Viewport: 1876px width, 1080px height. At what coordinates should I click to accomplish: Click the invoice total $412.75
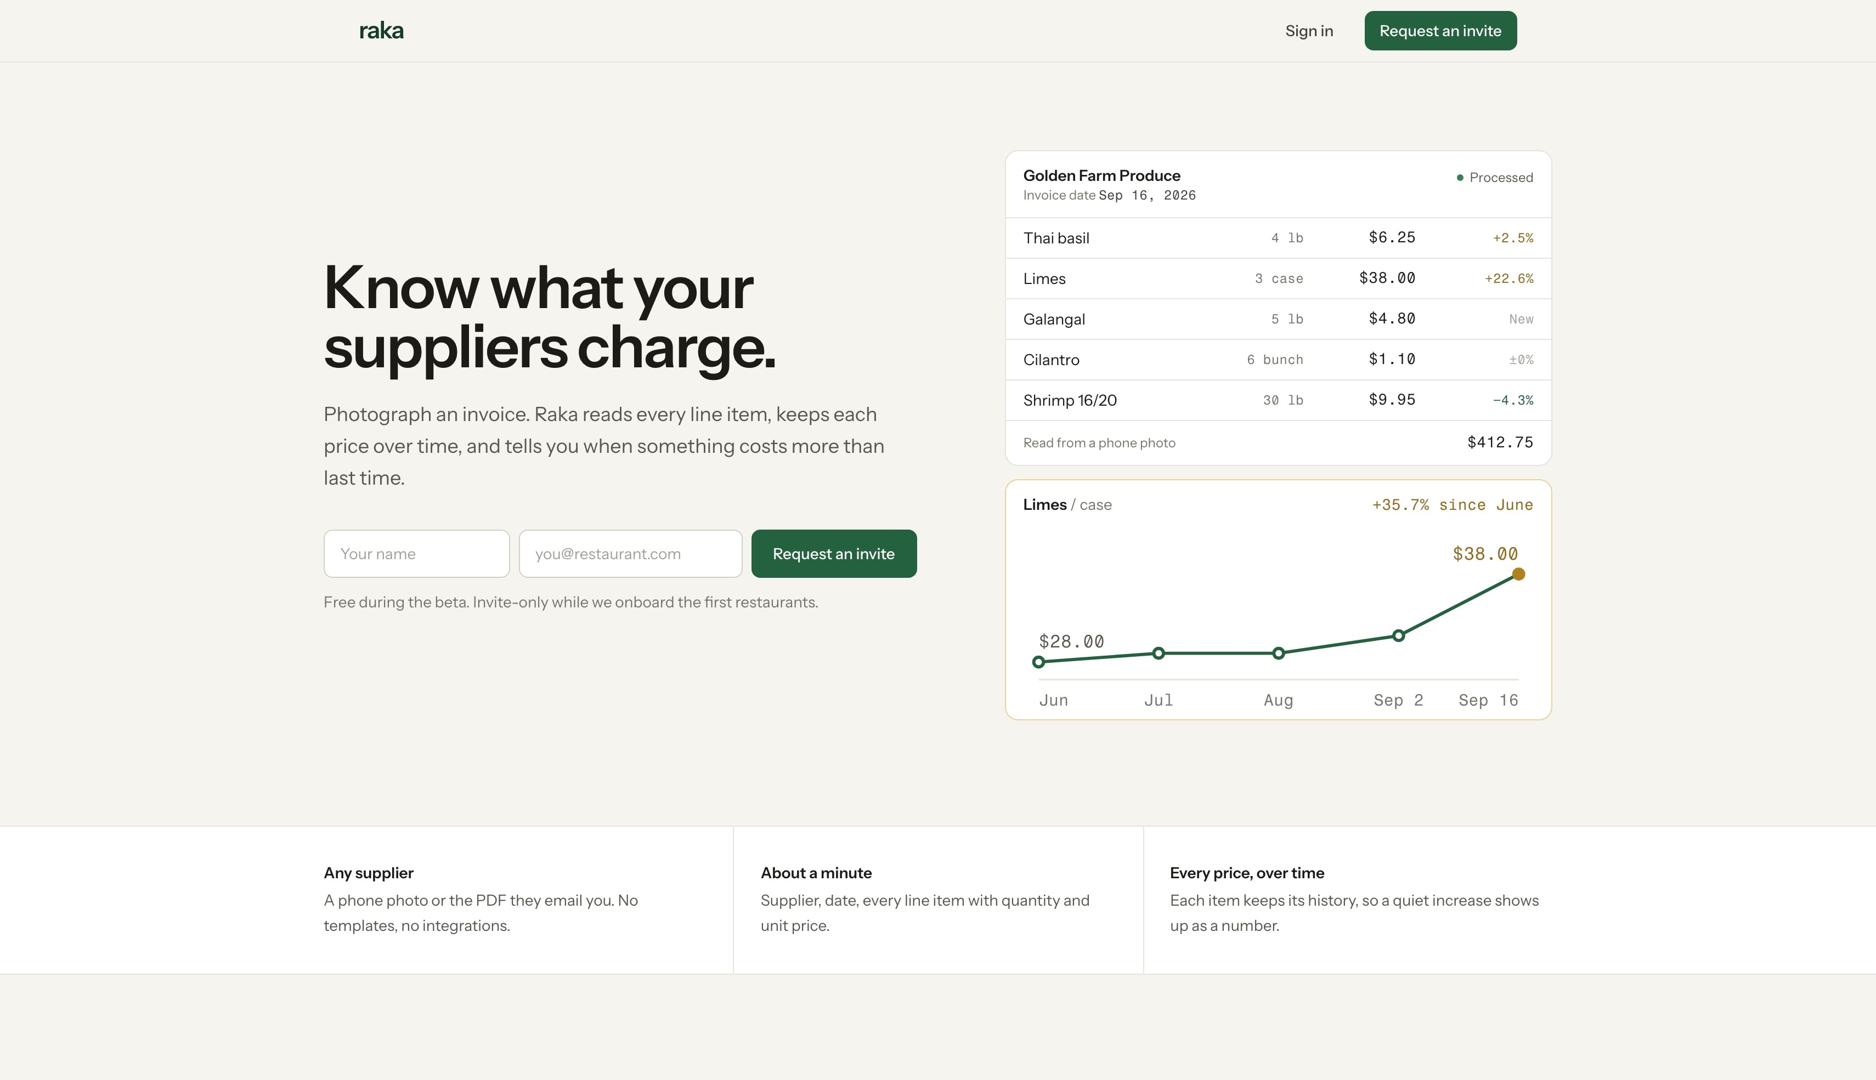pos(1500,442)
